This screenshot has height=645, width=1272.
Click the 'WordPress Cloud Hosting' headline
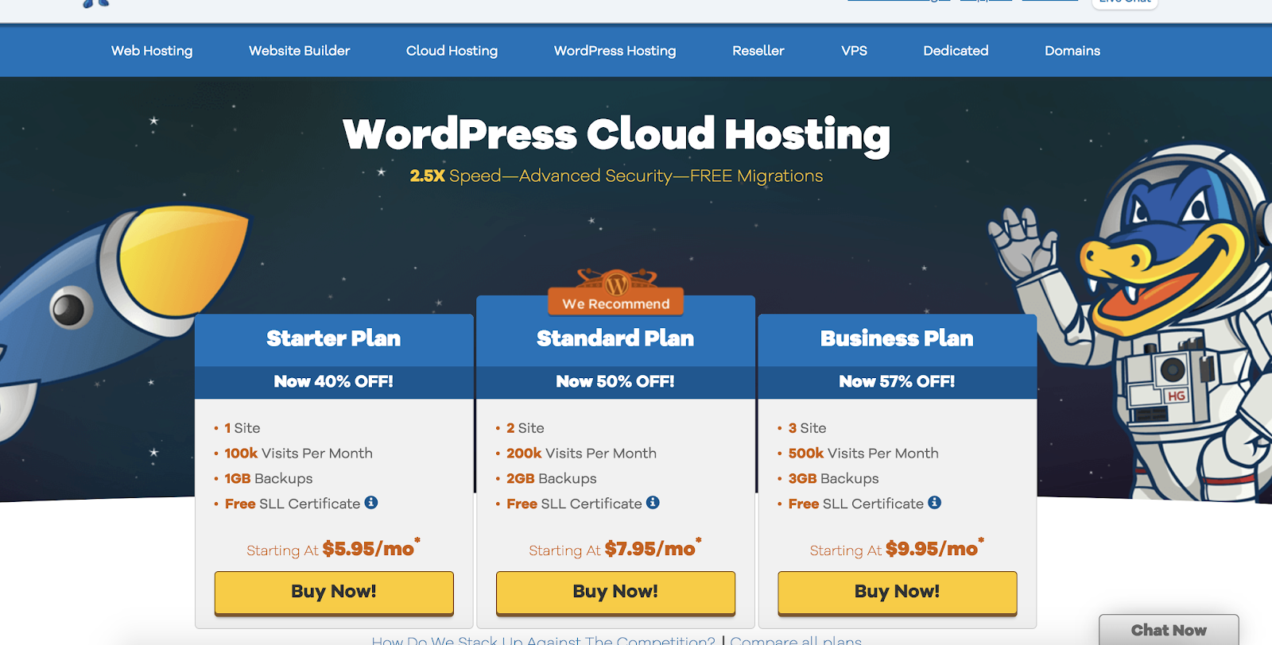(616, 135)
